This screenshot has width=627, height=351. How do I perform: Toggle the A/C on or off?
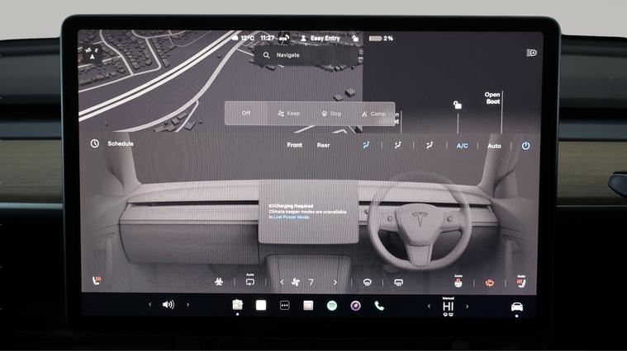(462, 146)
